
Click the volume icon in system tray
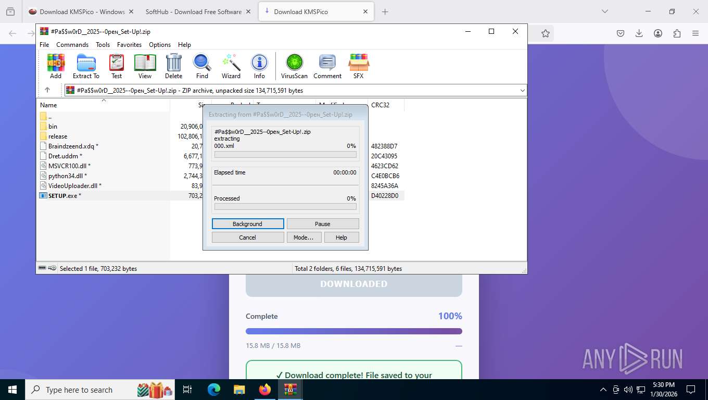[x=628, y=390]
